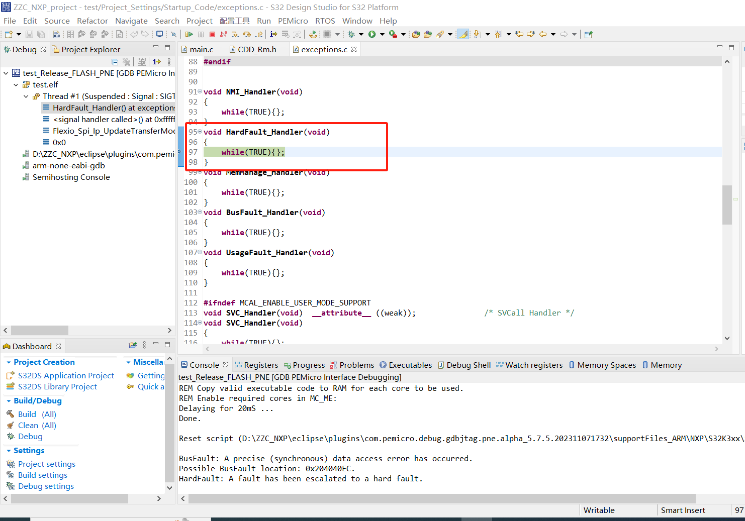Select the Step Into icon

coord(235,34)
